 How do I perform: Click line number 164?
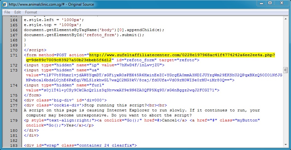click(14, 20)
